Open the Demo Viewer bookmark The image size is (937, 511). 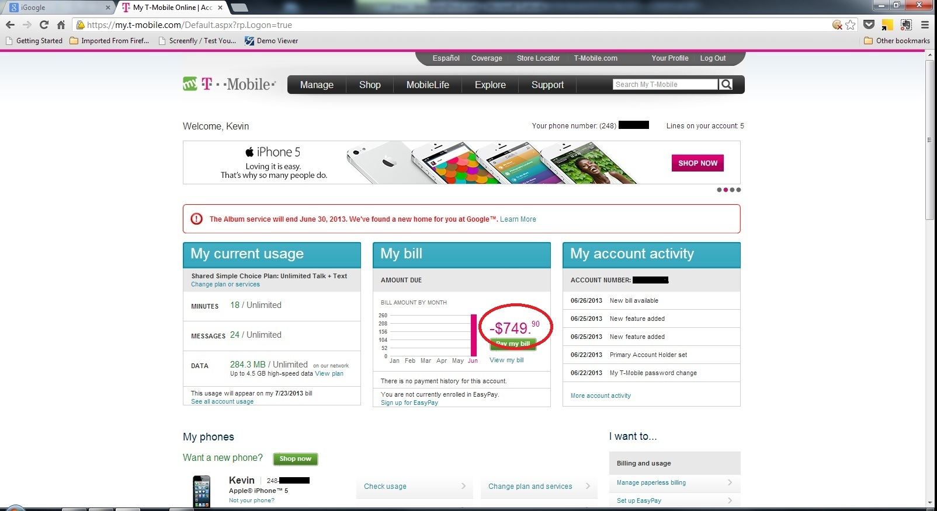[271, 41]
